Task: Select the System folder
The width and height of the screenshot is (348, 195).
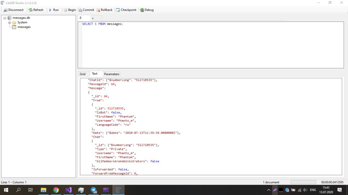Action: point(22,23)
